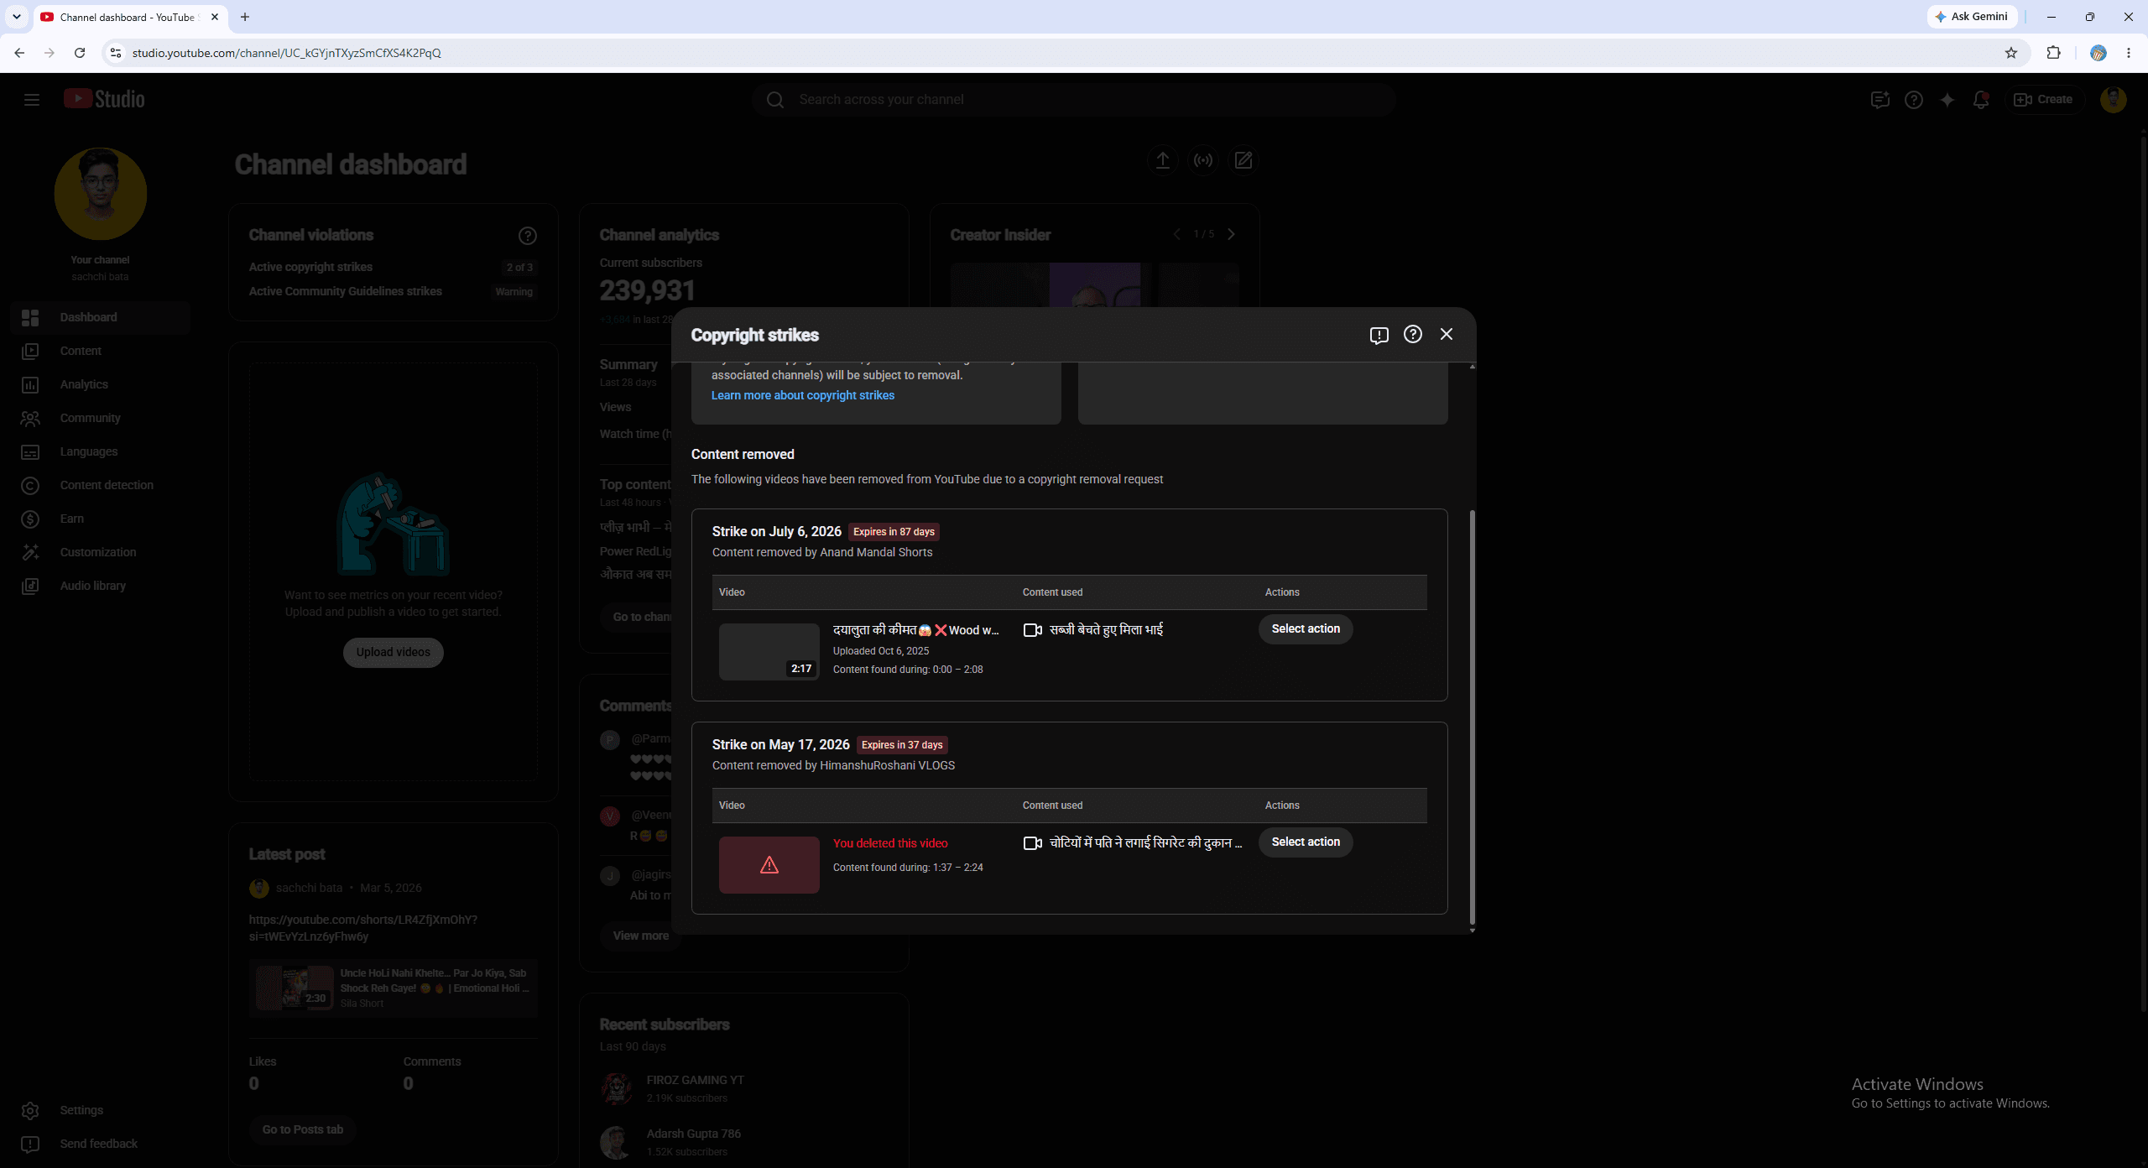Open Chrome profile avatar in toolbar

coord(2098,53)
